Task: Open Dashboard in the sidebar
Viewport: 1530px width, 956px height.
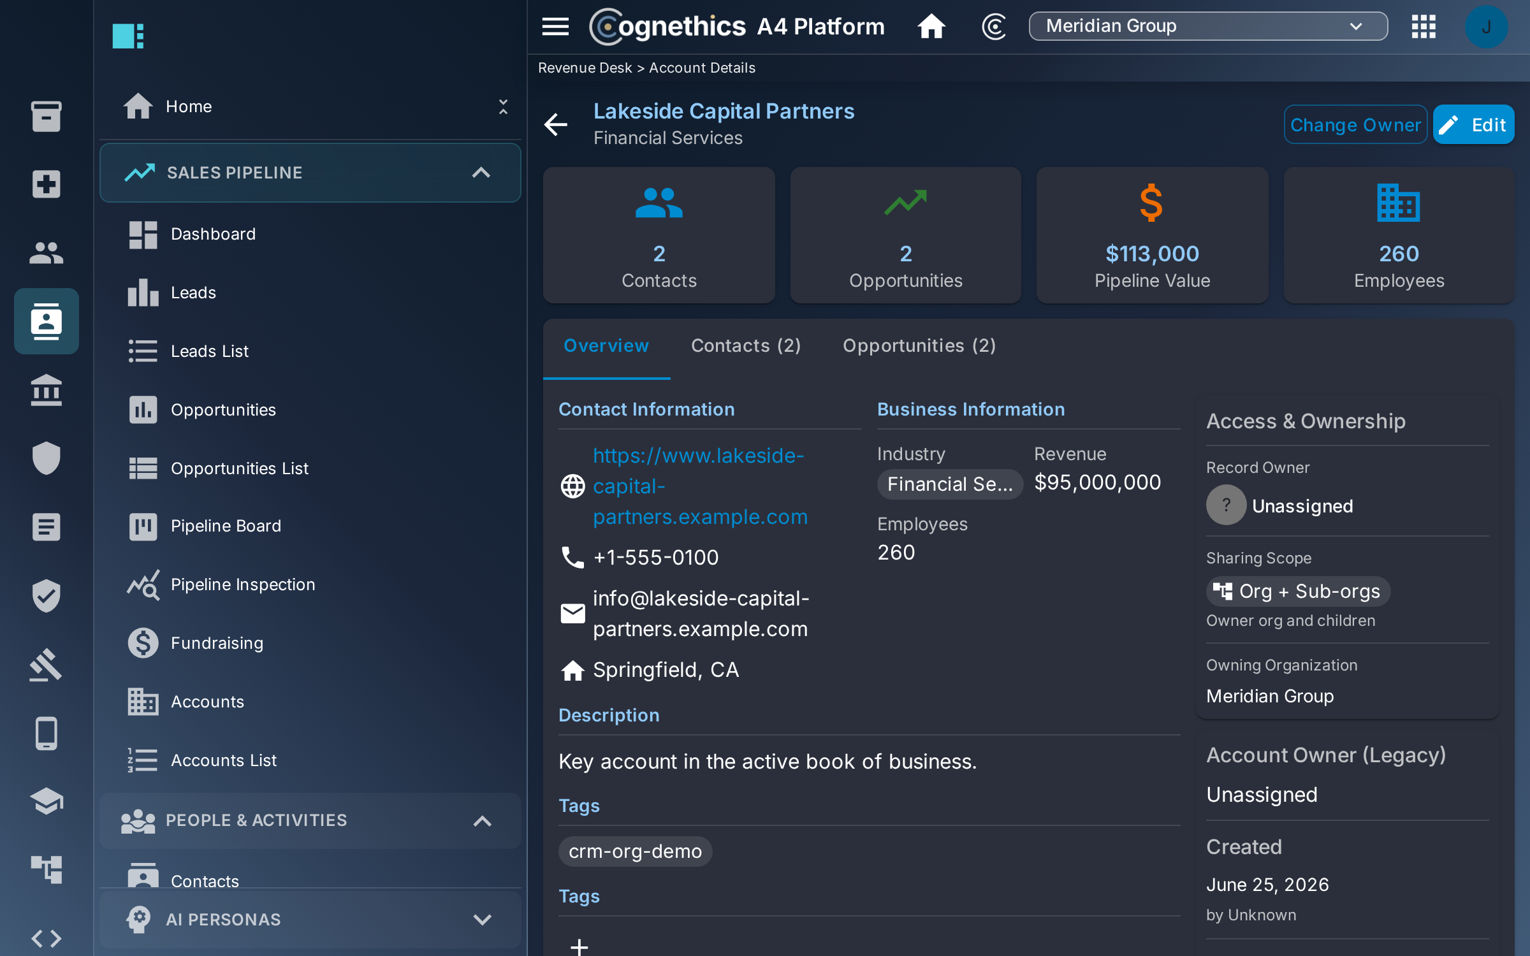Action: tap(310, 234)
